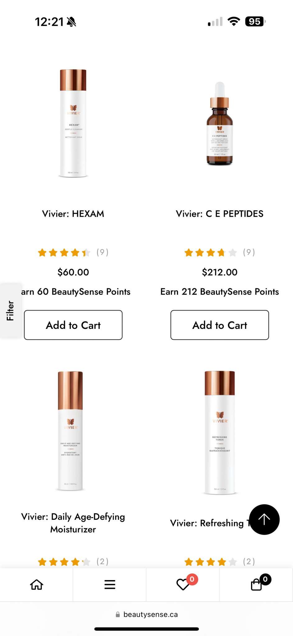Open the wishlist heart icon
This screenshot has width=293, height=636.
[183, 584]
